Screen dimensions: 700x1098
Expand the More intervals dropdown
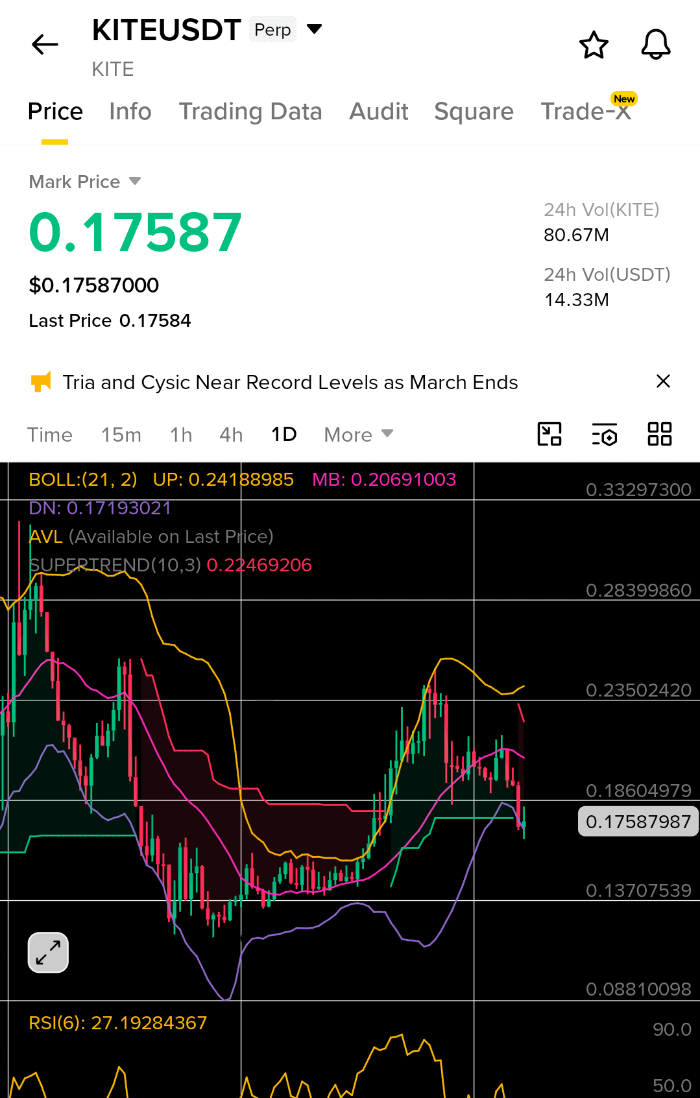point(359,435)
